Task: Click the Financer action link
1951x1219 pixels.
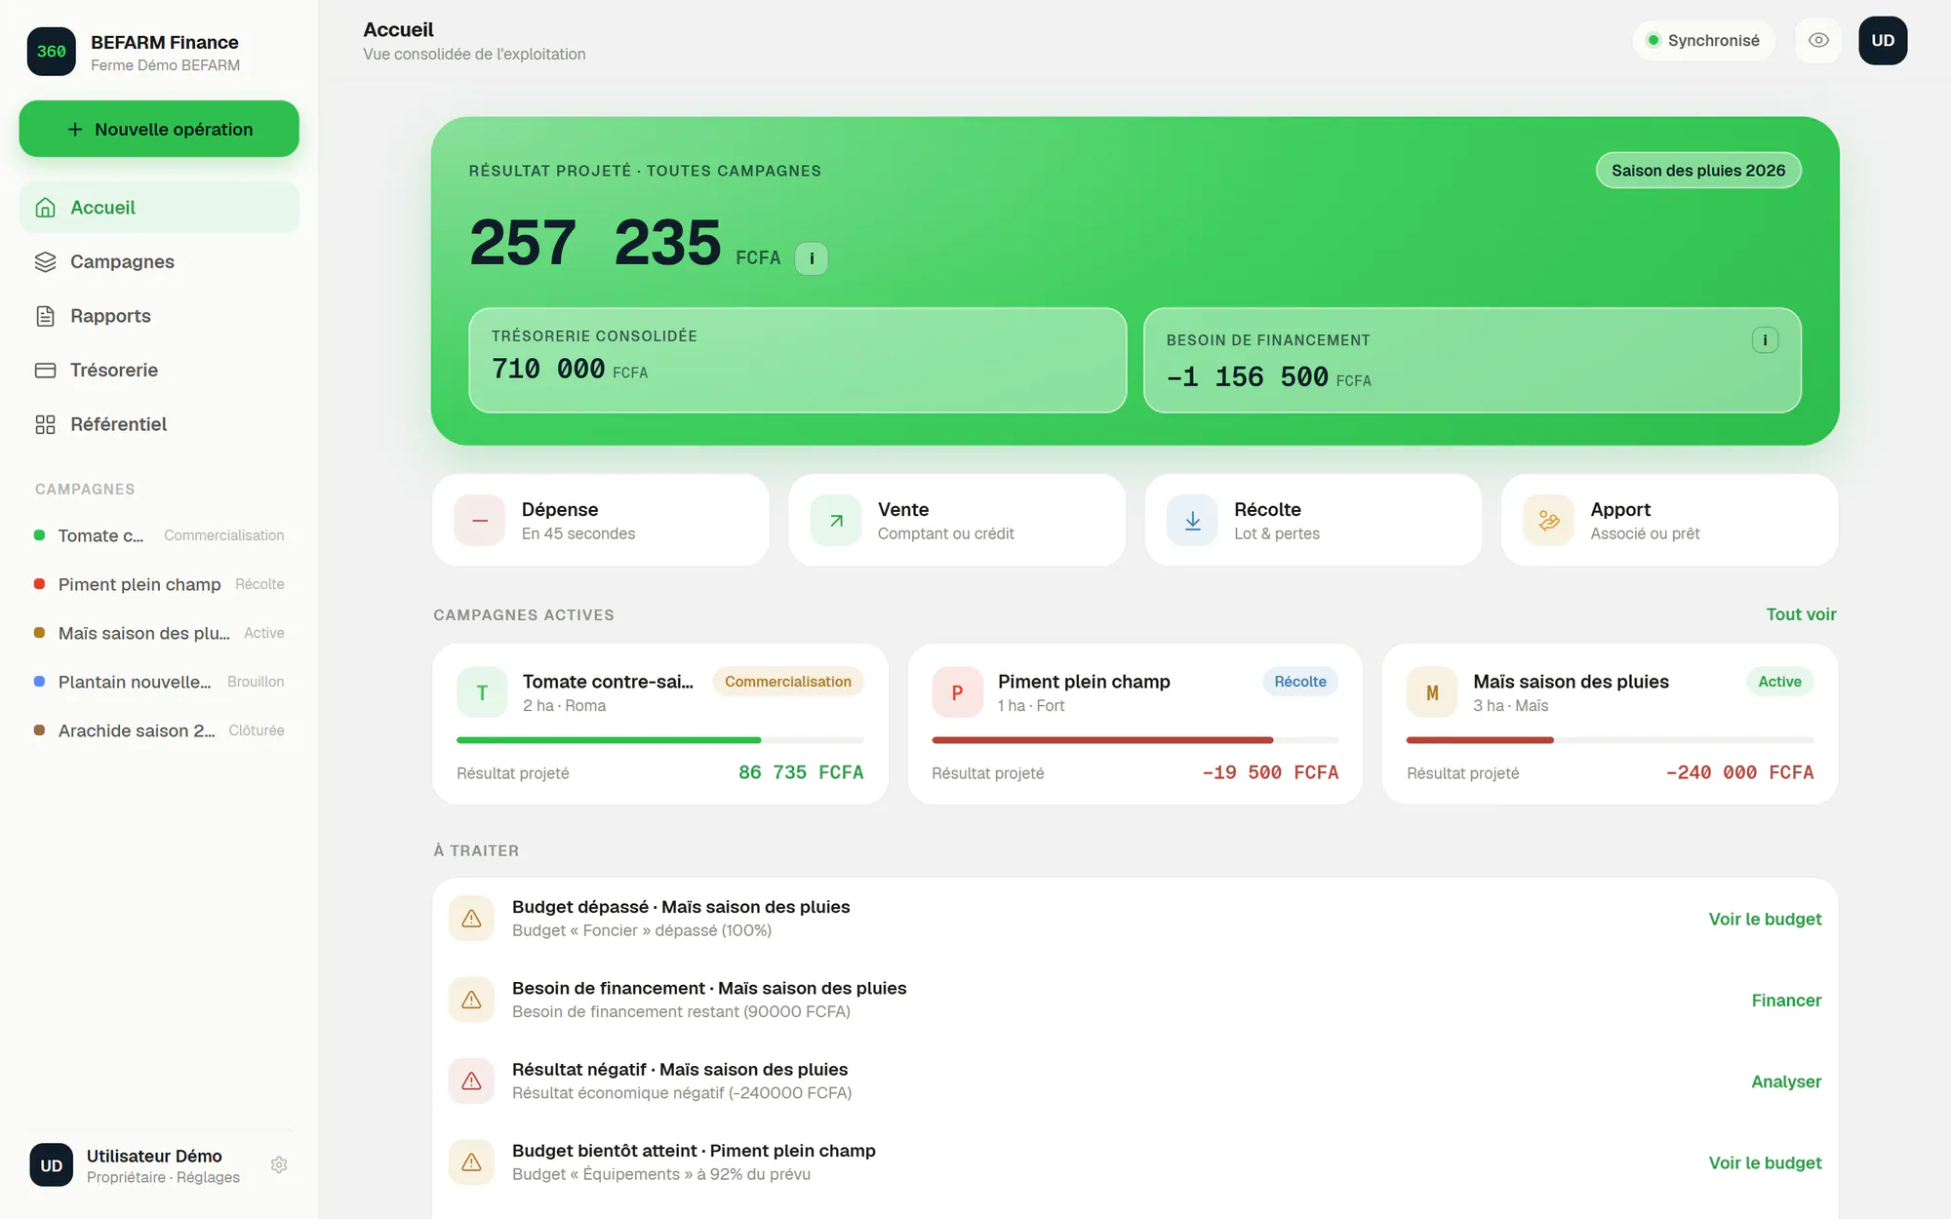Action: [x=1786, y=1001]
